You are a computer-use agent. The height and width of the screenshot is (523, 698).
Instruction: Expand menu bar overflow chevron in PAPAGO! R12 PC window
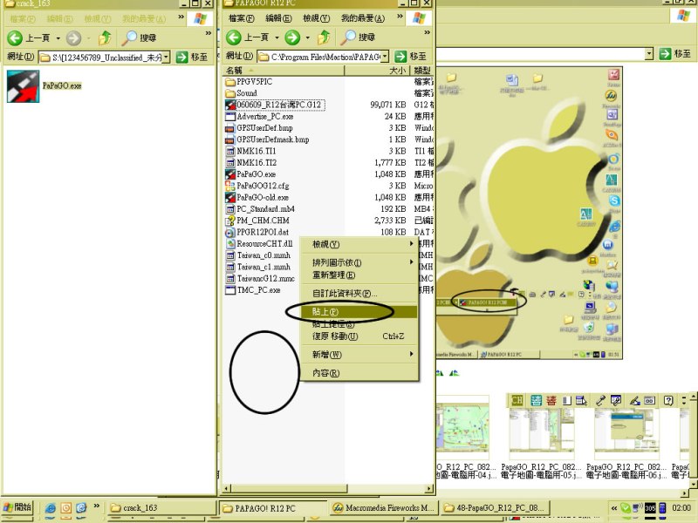tap(400, 17)
